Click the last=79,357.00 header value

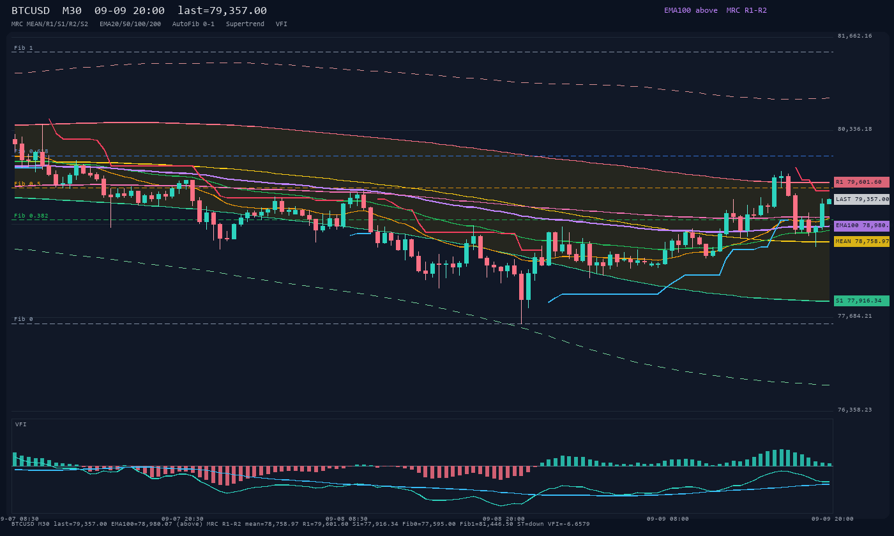[x=222, y=10]
